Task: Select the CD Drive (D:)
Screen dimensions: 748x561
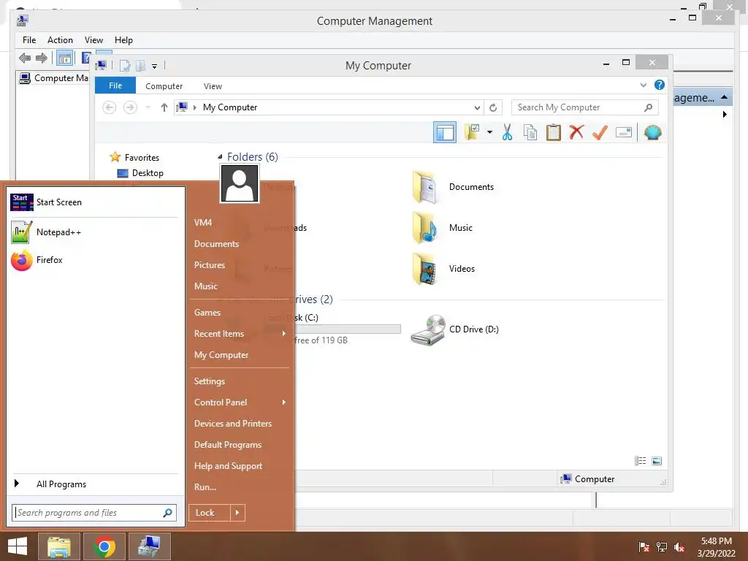Action: coord(454,329)
